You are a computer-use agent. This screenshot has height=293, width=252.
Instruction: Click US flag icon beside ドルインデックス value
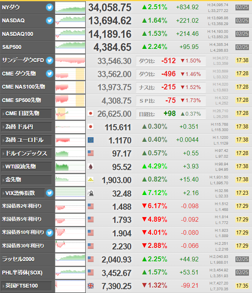[x=91, y=153]
